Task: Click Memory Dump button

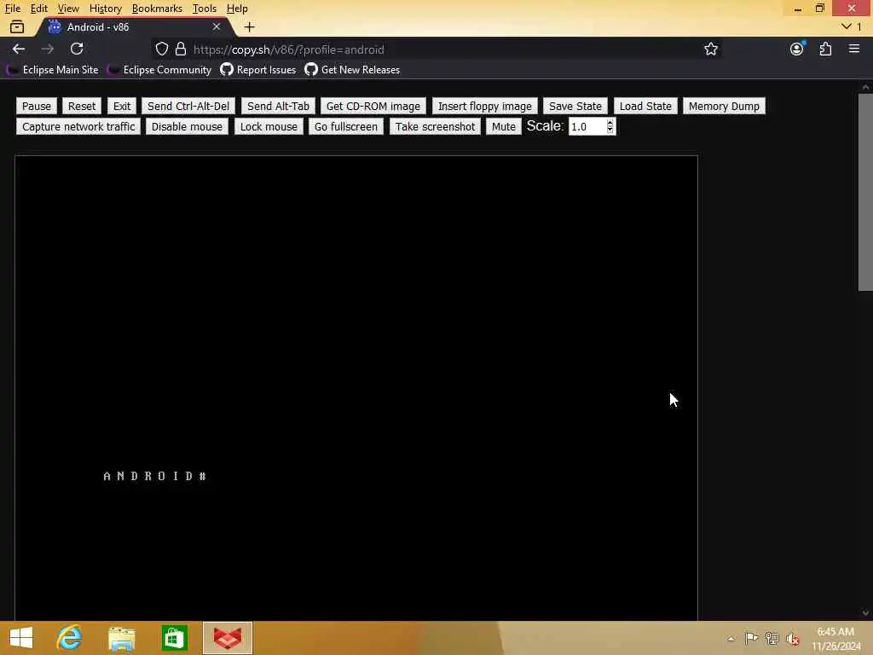Action: coord(725,106)
